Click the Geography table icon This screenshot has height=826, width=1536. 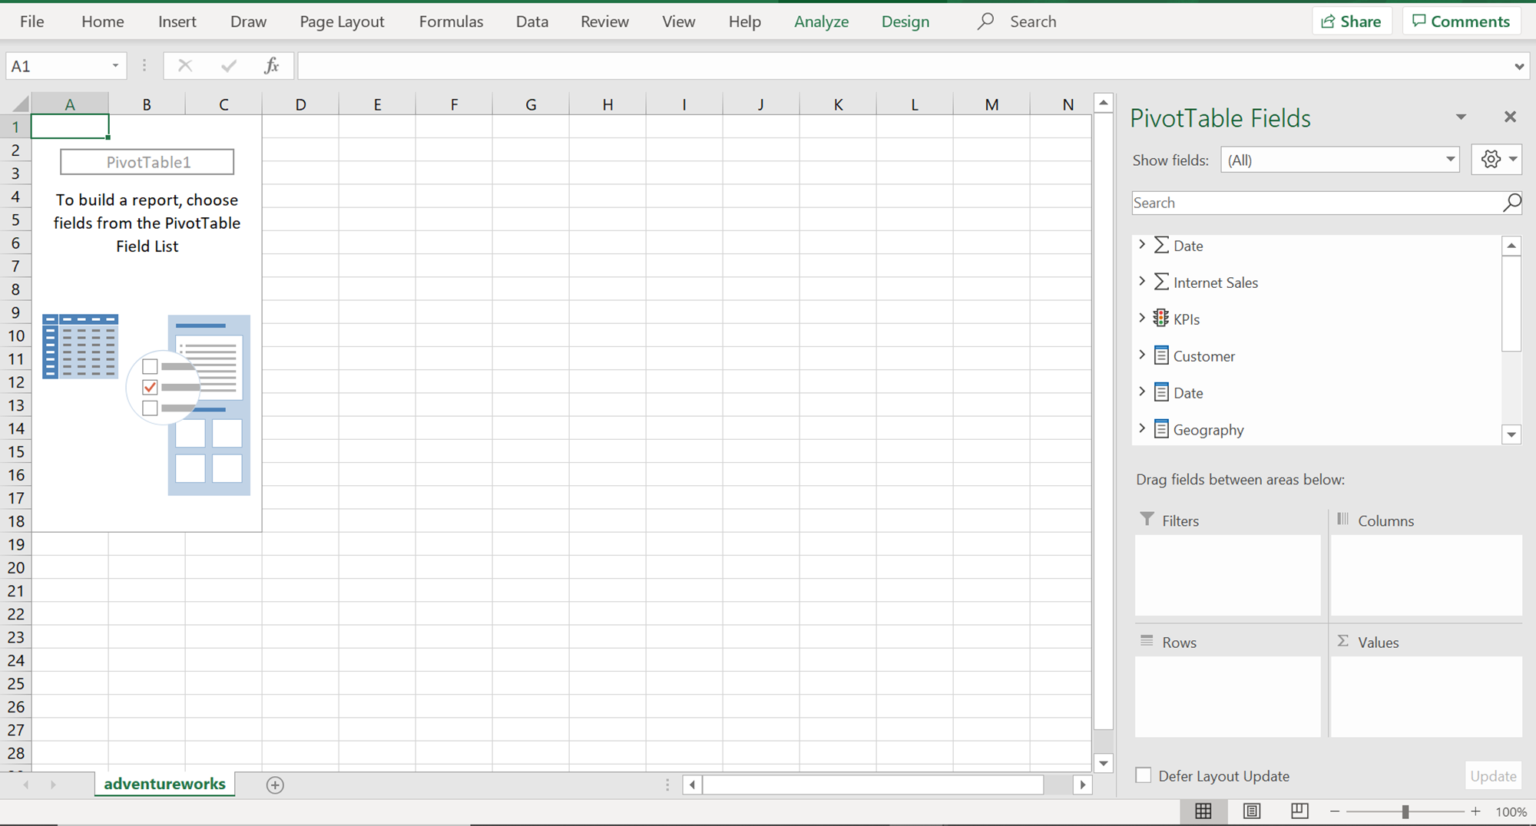pos(1161,429)
